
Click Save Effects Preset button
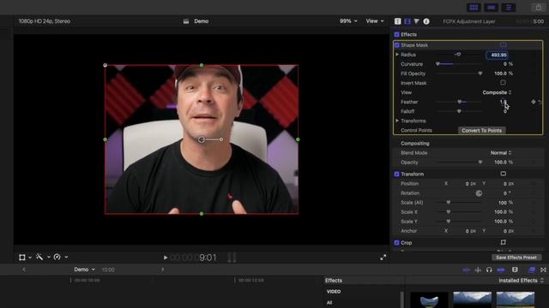(x=516, y=258)
